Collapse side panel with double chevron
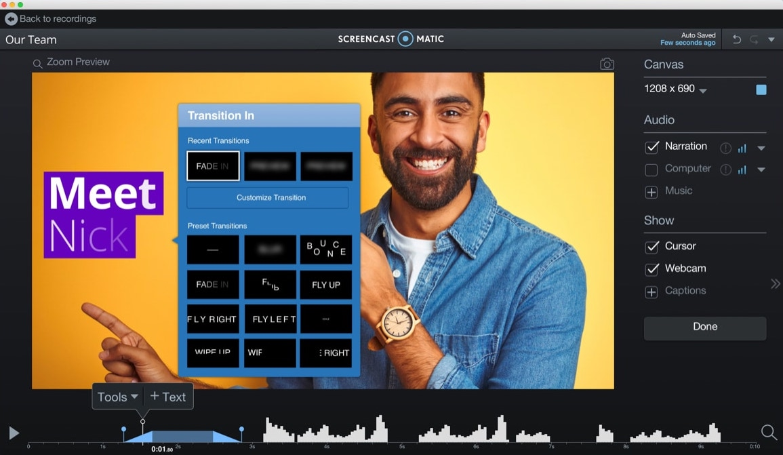This screenshot has width=783, height=455. pos(775,283)
